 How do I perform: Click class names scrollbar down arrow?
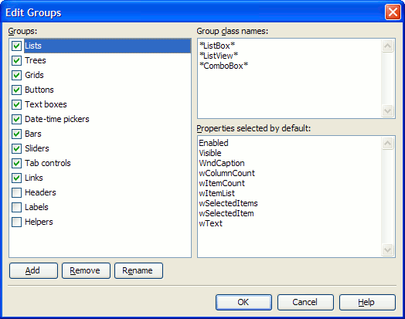click(387, 111)
